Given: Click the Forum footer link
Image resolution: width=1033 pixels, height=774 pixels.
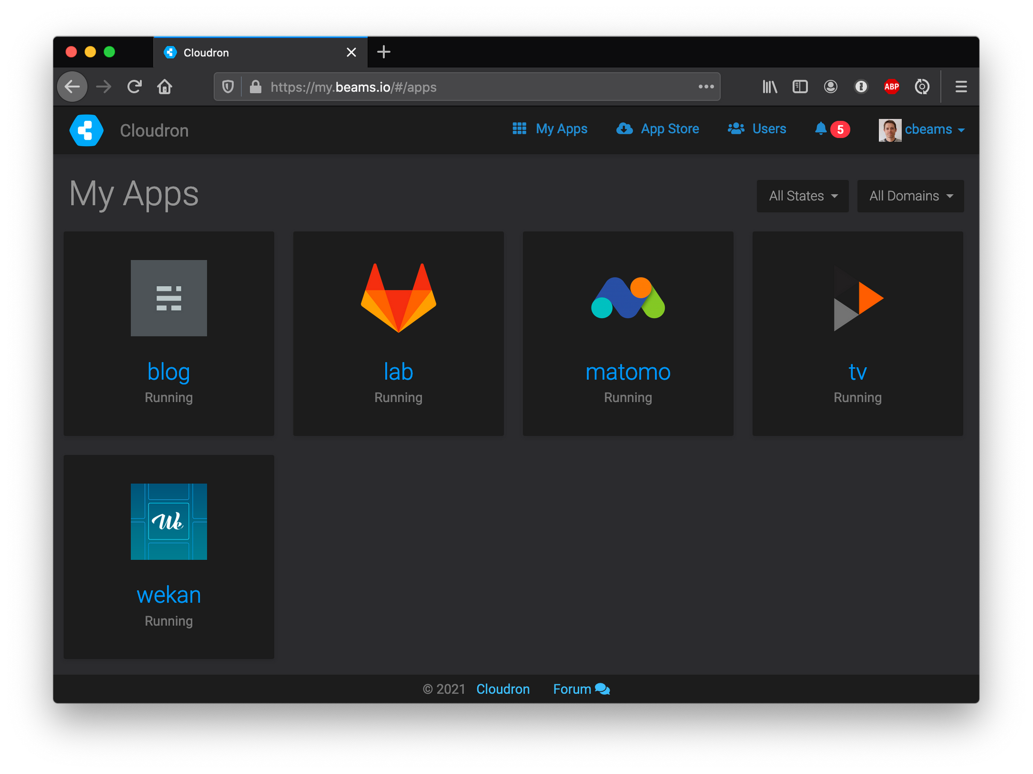Looking at the screenshot, I should click(x=571, y=689).
